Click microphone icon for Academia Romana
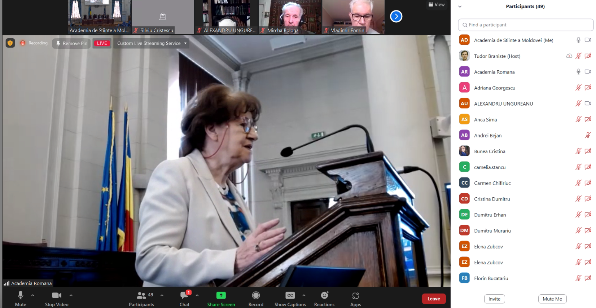 [578, 72]
